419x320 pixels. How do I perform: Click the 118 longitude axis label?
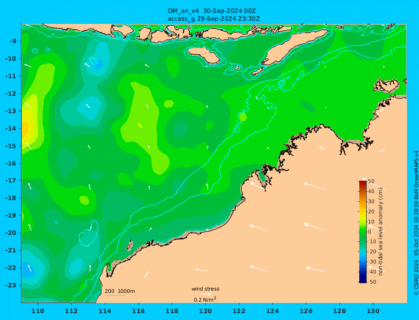(172, 311)
